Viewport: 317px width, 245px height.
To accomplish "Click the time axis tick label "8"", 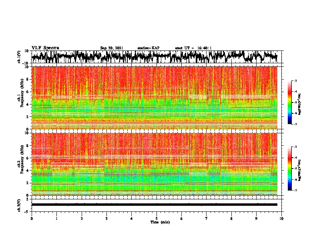I will coord(231,219).
